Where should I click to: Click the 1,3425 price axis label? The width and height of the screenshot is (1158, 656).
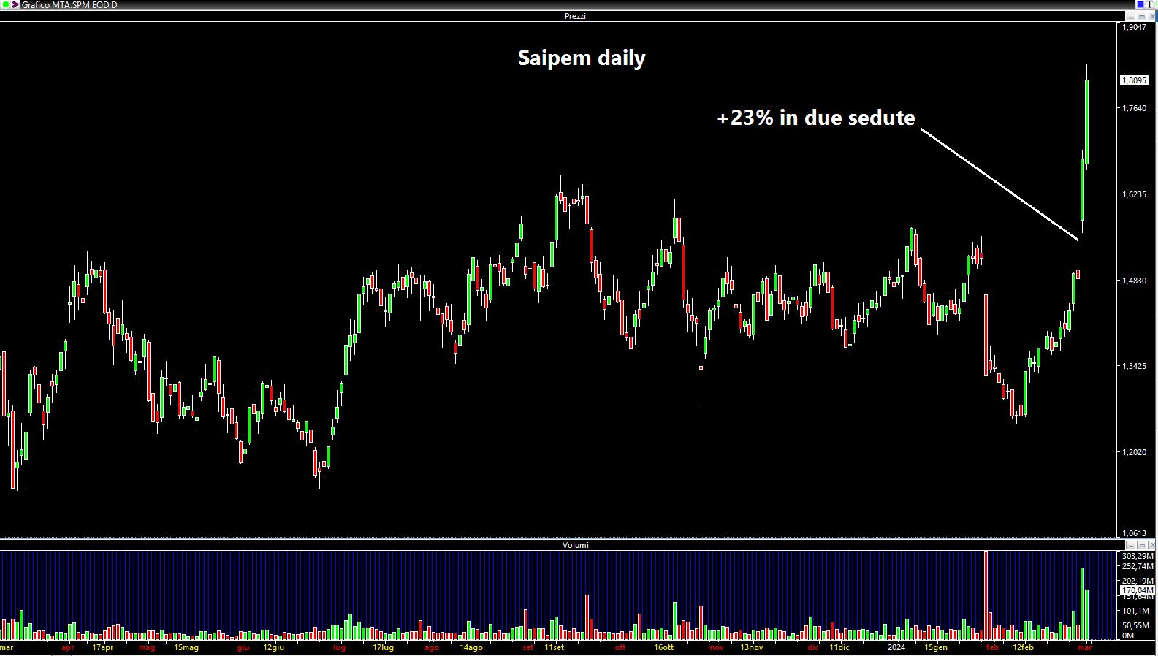tap(1135, 367)
